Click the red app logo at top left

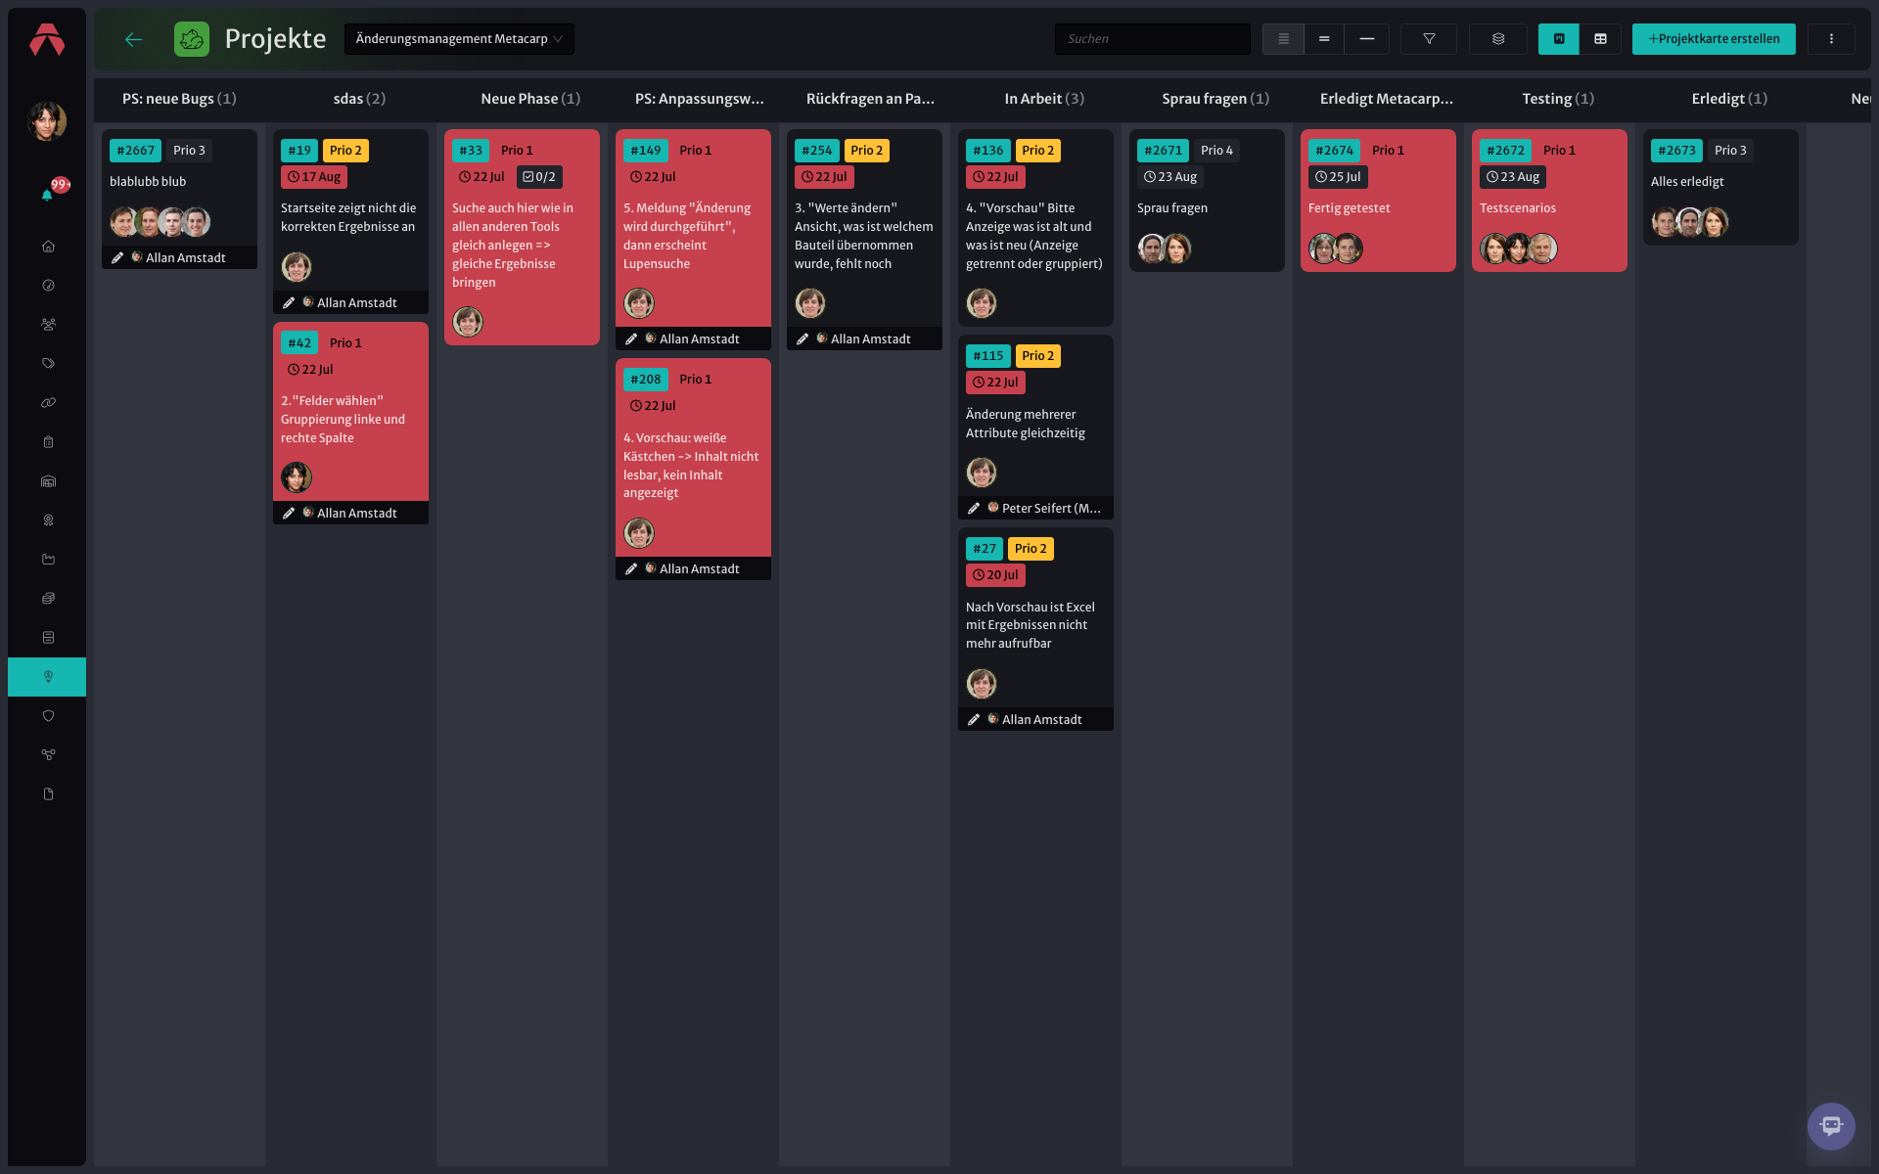47,40
